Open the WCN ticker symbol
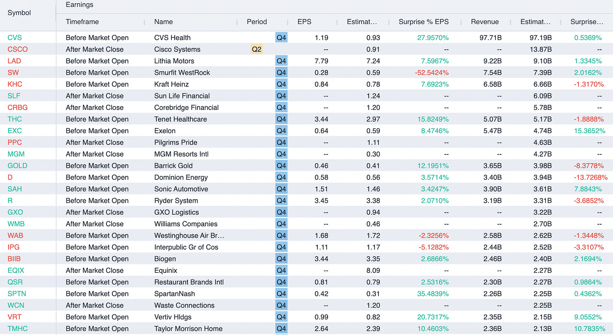 (16, 306)
